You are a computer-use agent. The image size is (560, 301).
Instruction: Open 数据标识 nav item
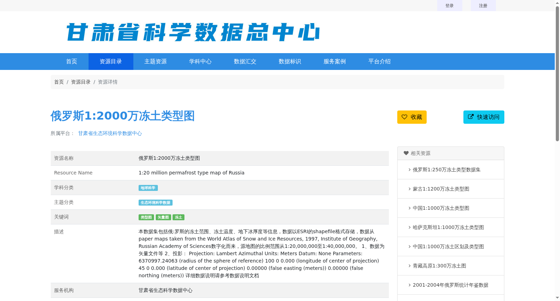(x=290, y=62)
